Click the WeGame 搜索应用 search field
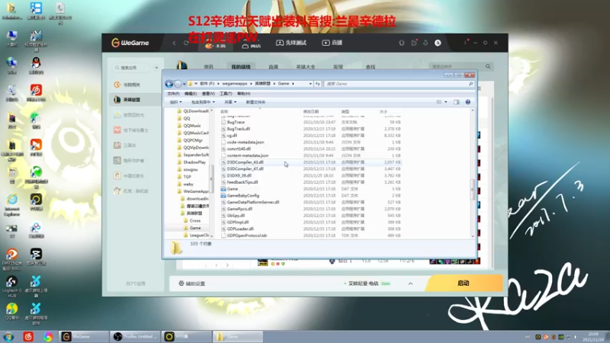This screenshot has width=610, height=343. click(131, 68)
